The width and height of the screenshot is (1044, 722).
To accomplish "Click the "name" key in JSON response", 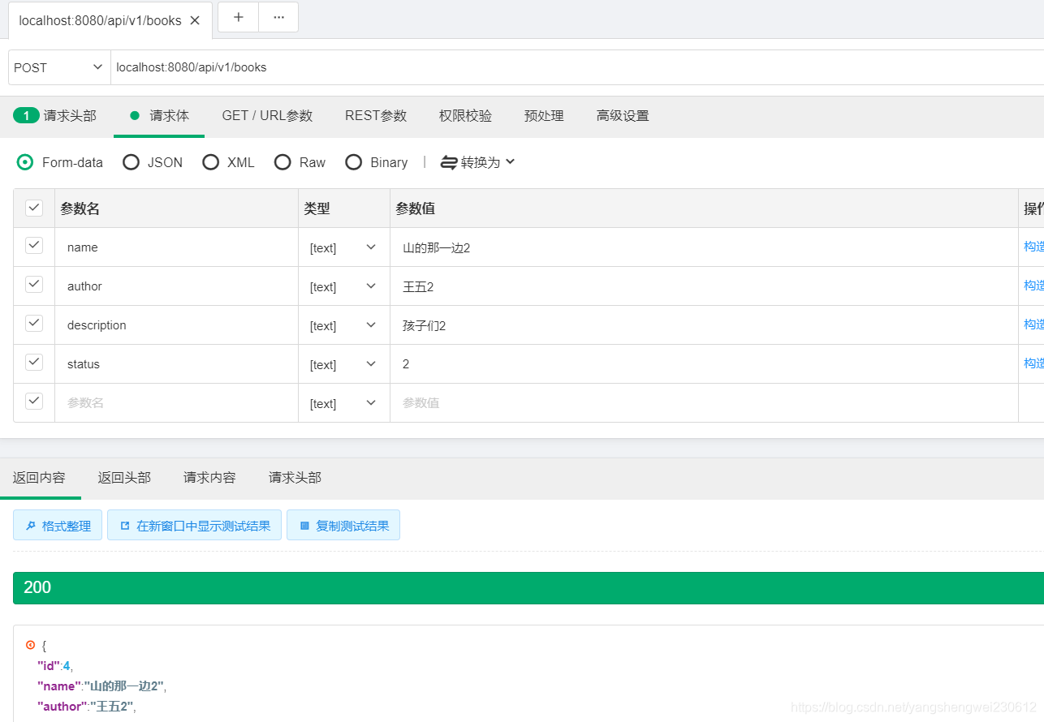I will coord(58,686).
